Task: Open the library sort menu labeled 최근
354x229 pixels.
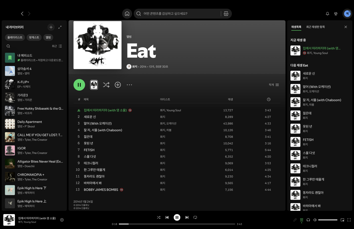Action: 57,46
